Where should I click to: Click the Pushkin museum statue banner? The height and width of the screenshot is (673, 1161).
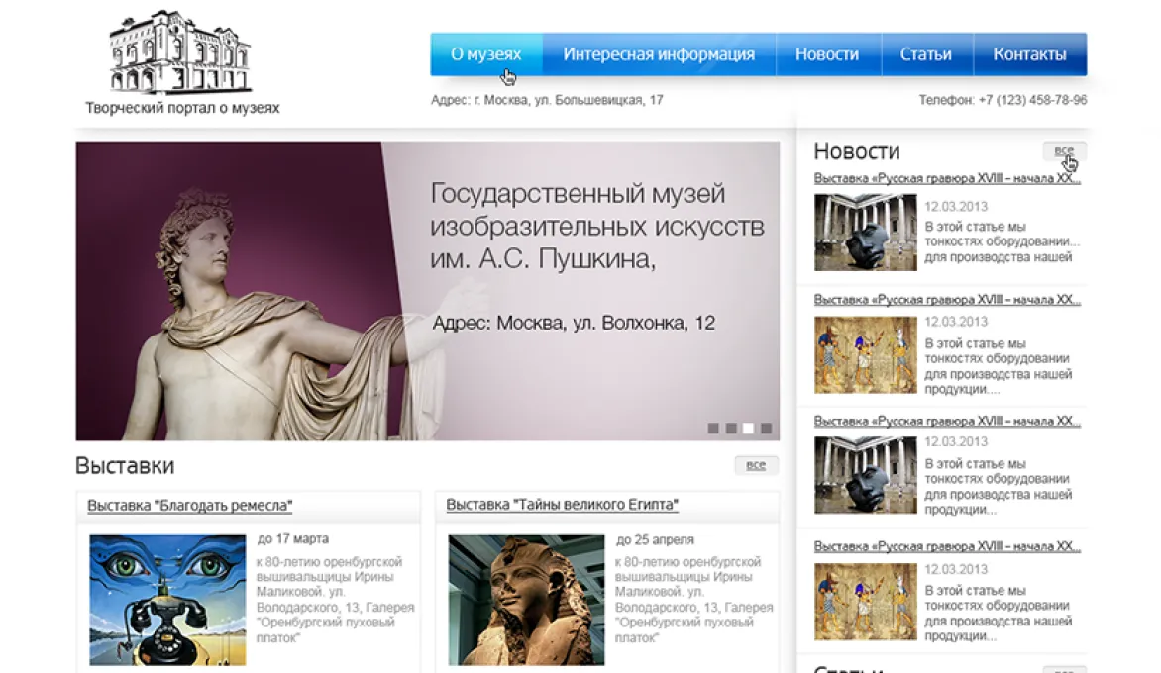coord(427,291)
